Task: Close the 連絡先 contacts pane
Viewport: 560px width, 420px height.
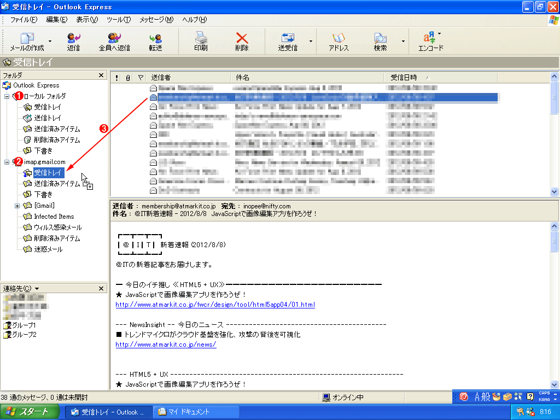Action: [x=101, y=288]
